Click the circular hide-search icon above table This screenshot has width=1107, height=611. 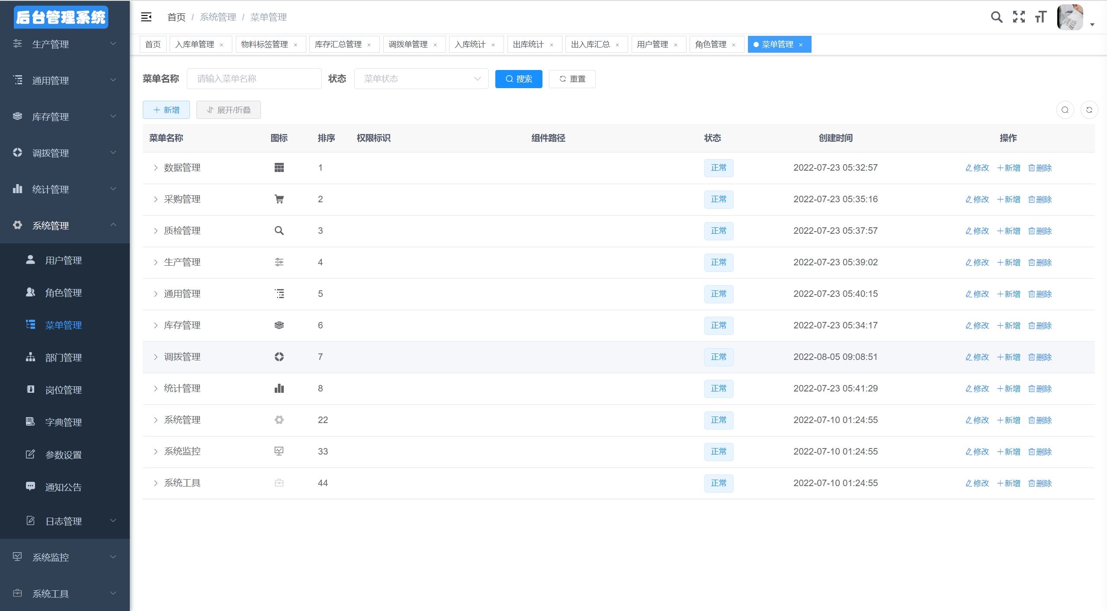click(1065, 110)
